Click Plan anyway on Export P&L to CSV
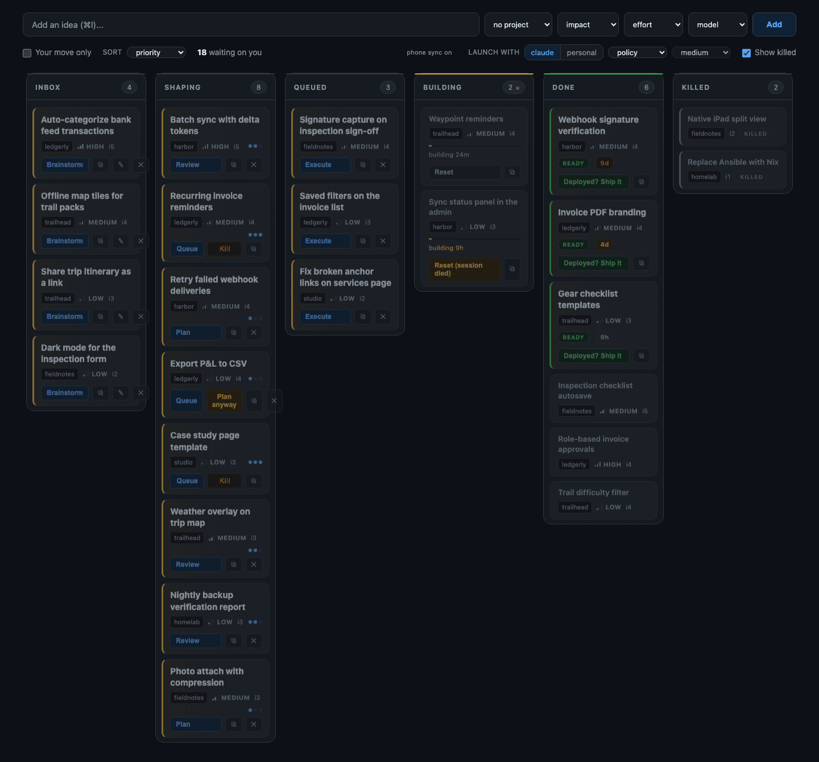The height and width of the screenshot is (762, 819). (x=224, y=401)
